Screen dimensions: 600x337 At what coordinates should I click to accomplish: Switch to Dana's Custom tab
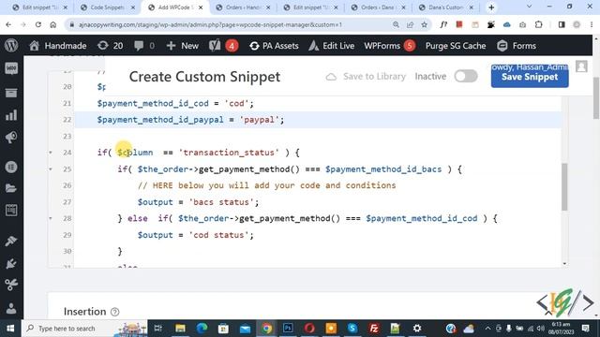(x=446, y=7)
